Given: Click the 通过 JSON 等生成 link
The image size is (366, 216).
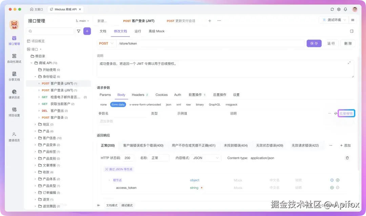Looking at the screenshot, I should click(119, 169).
